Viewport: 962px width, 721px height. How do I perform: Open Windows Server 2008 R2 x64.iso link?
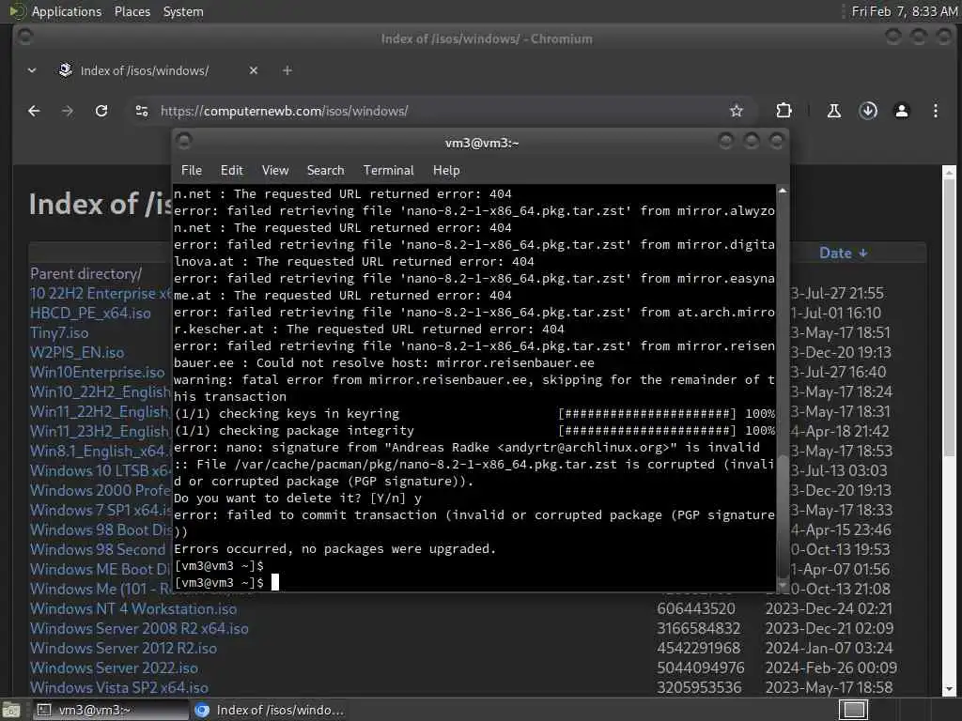pos(139,628)
